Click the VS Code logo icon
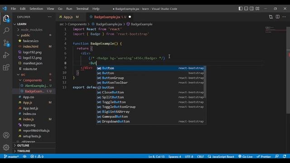 click(5, 9)
